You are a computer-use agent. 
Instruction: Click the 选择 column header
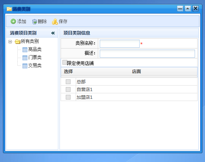(x=68, y=72)
